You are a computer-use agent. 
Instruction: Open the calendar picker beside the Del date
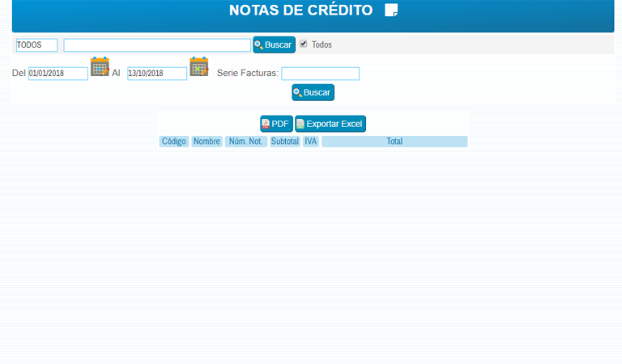(100, 66)
